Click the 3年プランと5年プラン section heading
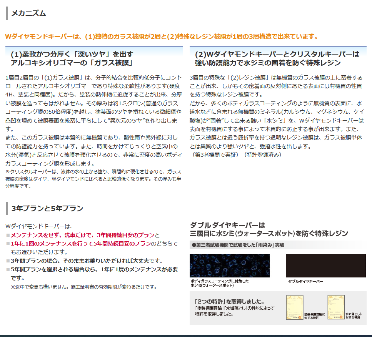 click(47, 209)
